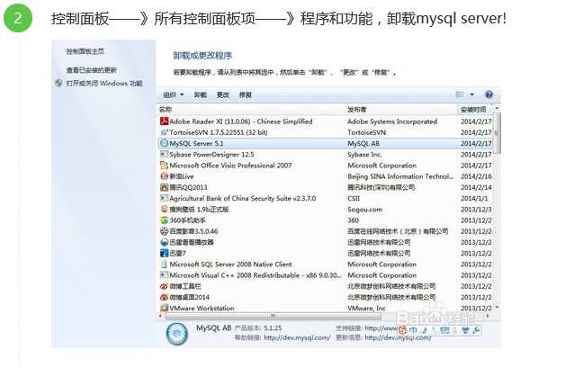The width and height of the screenshot is (565, 368).
Task: Click the Sybase PowerDesigner 12.5 icon
Action: point(165,154)
